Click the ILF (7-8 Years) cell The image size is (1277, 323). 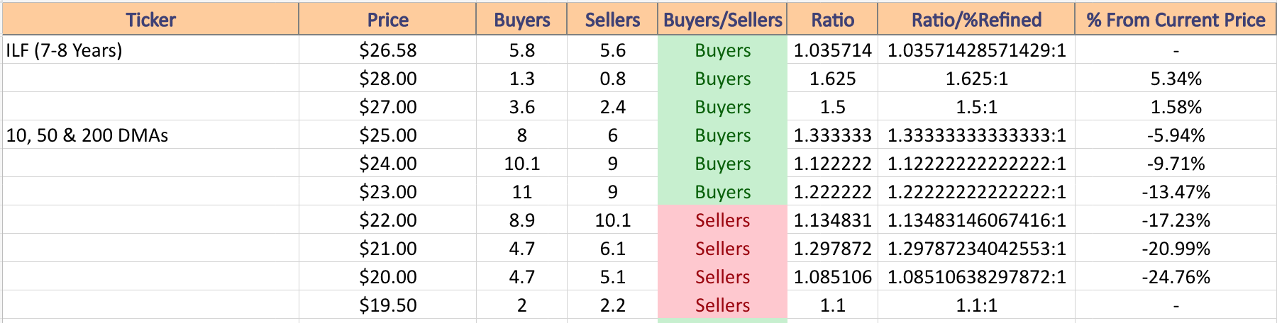point(150,50)
